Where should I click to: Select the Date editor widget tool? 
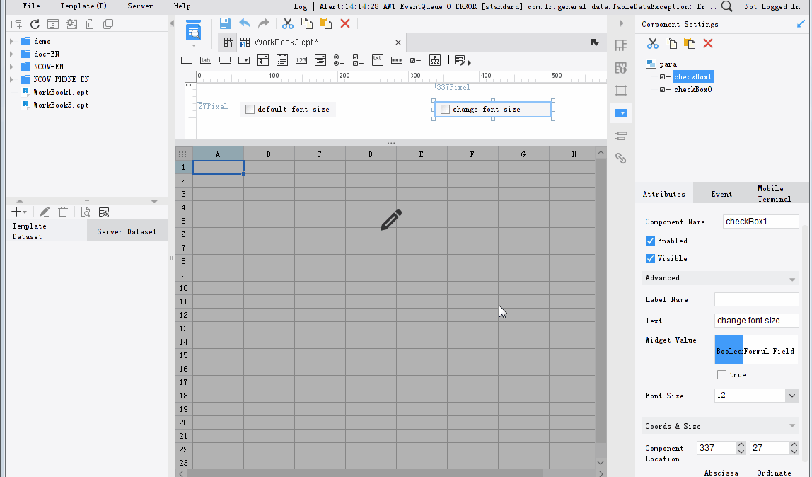(x=282, y=60)
